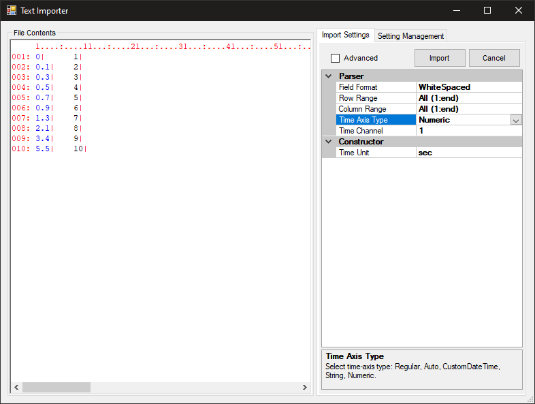Click the horizontal scrollbar right arrow
The height and width of the screenshot is (404, 535).
(305, 387)
